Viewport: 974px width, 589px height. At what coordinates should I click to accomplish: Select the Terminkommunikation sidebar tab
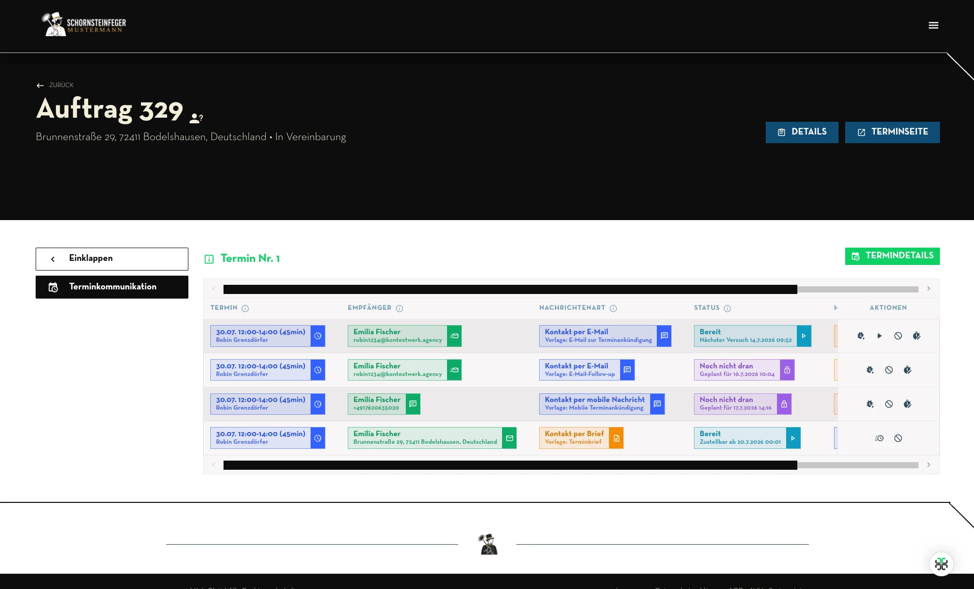112,287
